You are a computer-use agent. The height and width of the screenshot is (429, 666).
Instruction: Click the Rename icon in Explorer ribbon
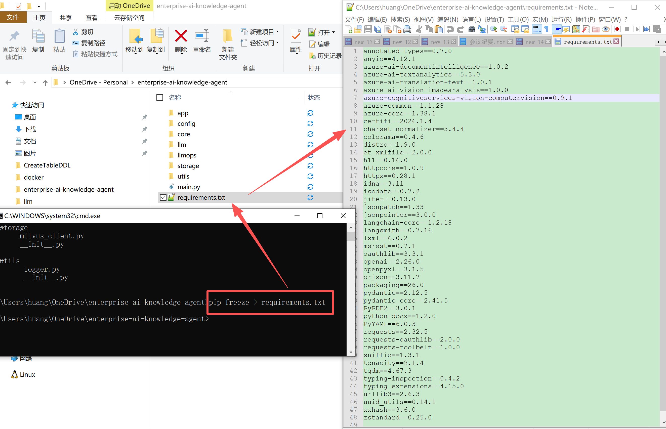click(x=202, y=36)
